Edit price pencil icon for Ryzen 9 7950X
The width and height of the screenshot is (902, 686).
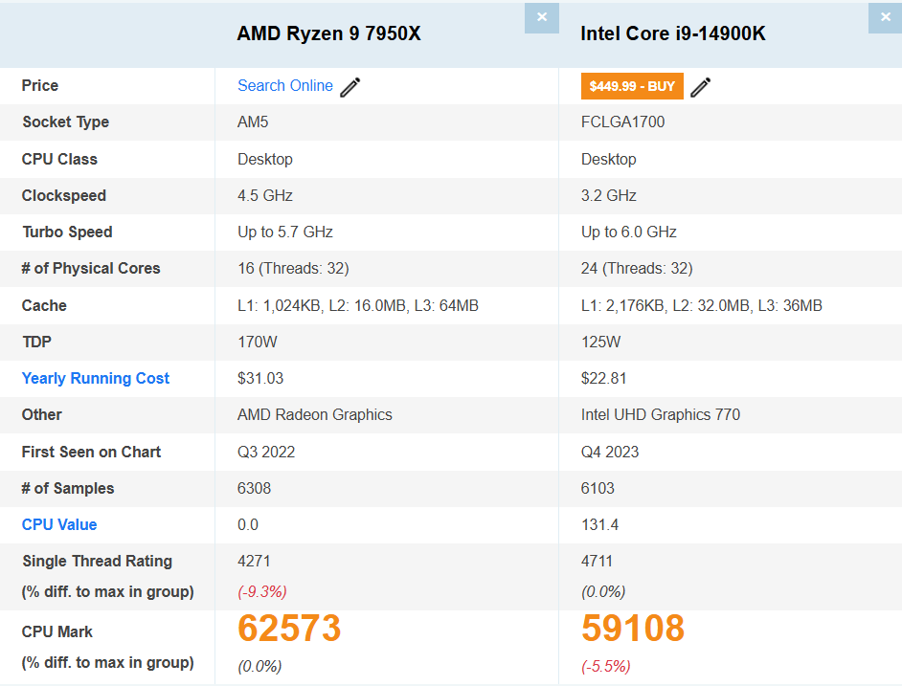click(350, 87)
